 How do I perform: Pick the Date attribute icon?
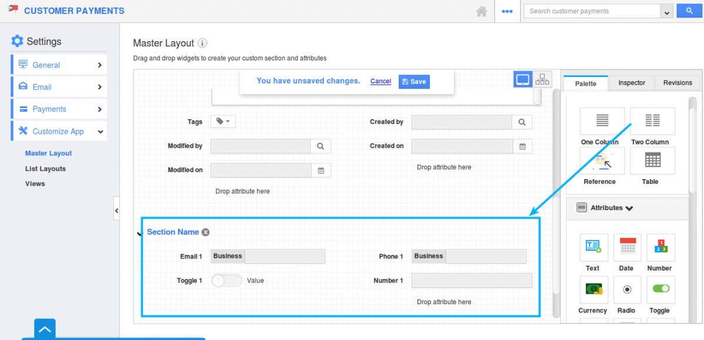point(627,247)
